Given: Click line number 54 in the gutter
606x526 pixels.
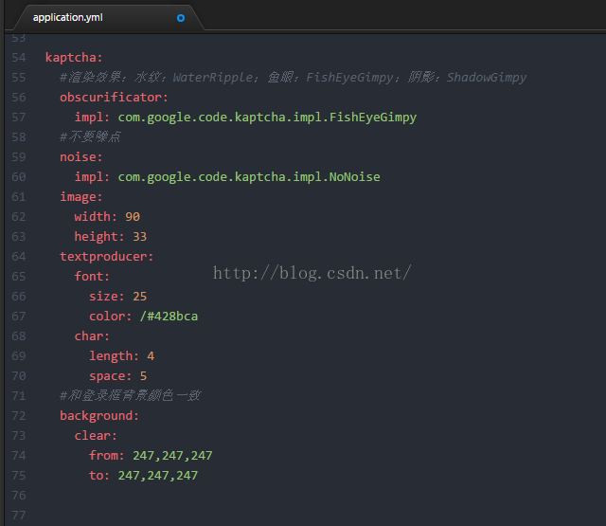Looking at the screenshot, I should pyautogui.click(x=19, y=58).
